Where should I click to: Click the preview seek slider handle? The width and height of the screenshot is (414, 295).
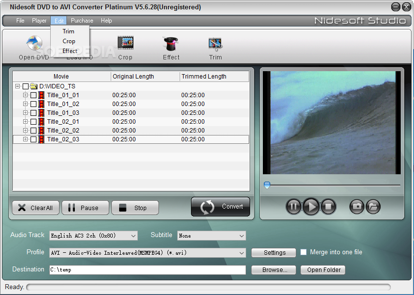(x=267, y=185)
